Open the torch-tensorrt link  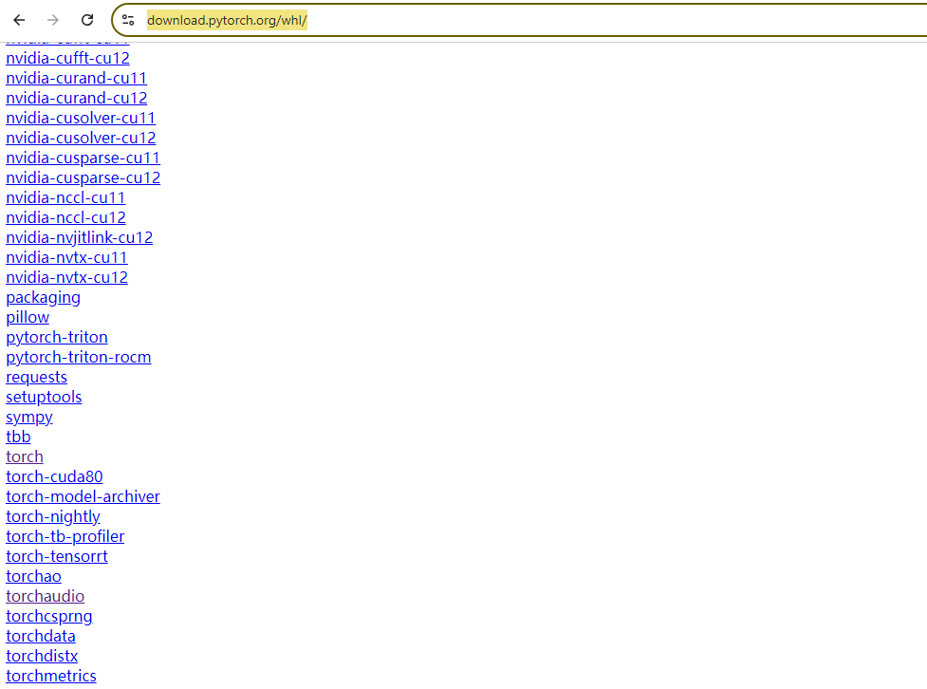click(x=57, y=556)
